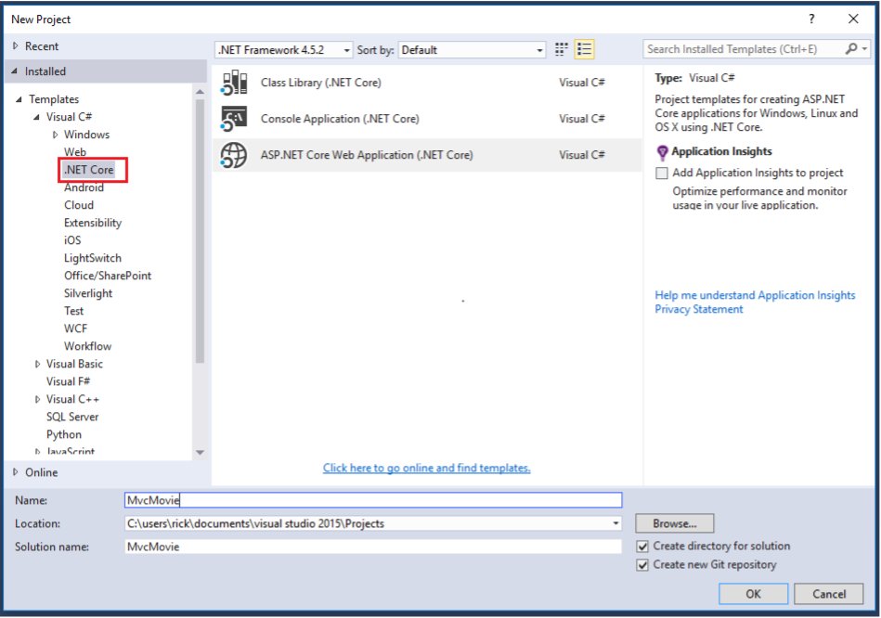Select the LightSwitch template category

tap(93, 258)
